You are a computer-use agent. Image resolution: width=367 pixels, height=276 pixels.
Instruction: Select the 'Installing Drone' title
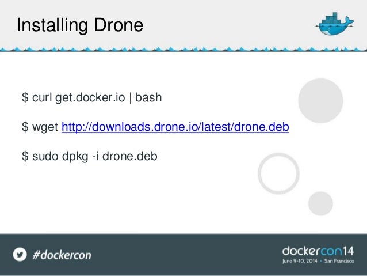[x=80, y=25]
